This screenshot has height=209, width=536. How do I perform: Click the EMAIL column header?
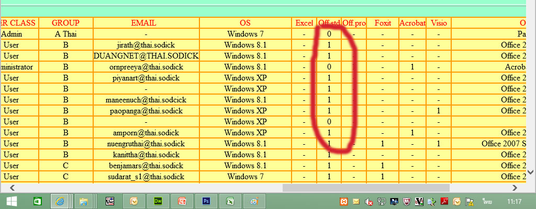pos(146,23)
